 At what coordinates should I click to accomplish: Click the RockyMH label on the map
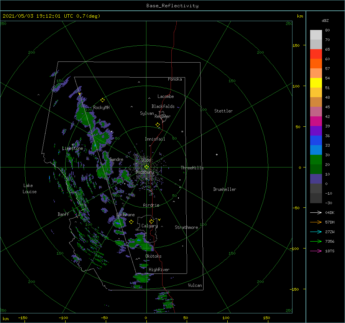(x=101, y=108)
